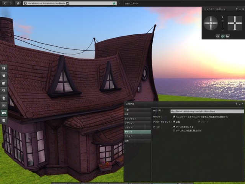Add landmark using the green star
This screenshot has height=184, width=245.
tap(114, 3)
